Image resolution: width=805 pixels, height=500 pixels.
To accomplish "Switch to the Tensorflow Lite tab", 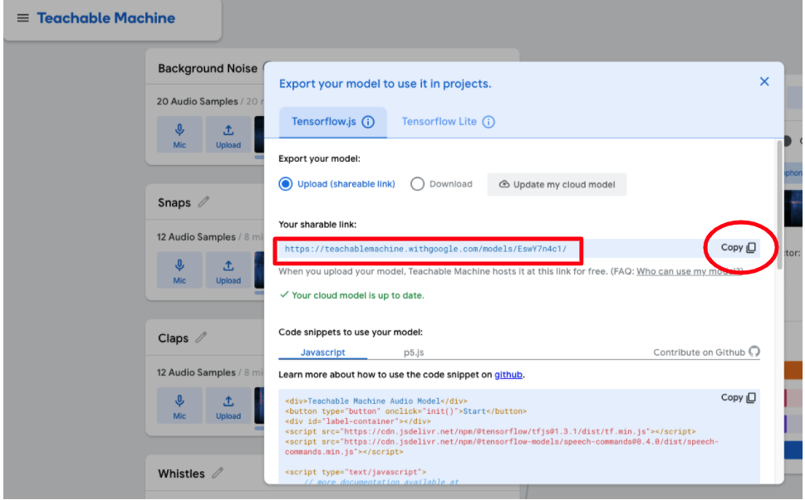I will (439, 121).
